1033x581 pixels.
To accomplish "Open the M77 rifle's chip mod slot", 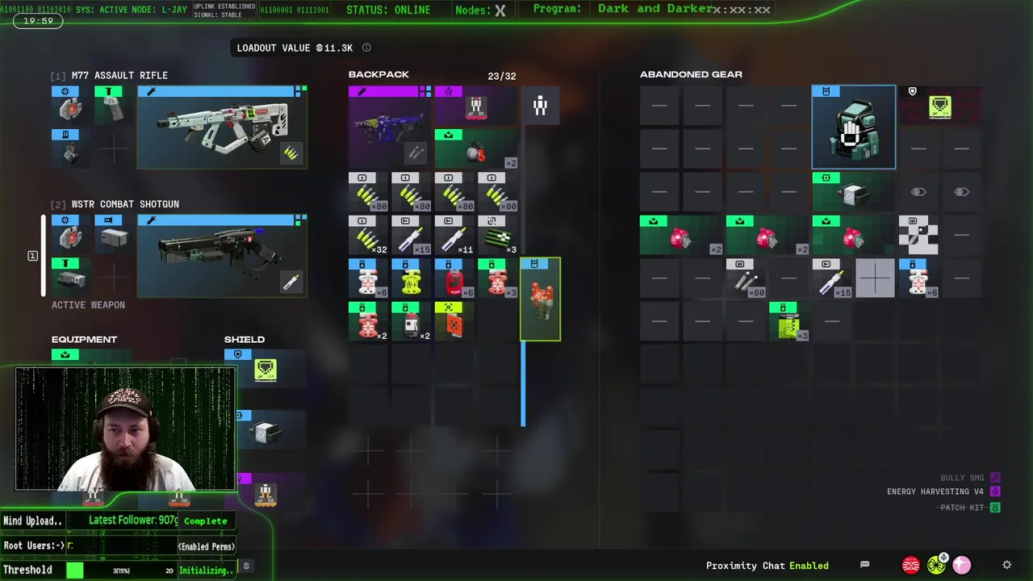I will pyautogui.click(x=71, y=105).
